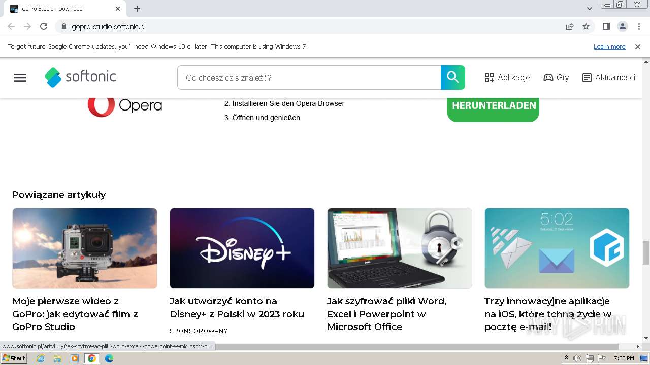Open the iOS e-mail apps article thumbnail

coord(557,248)
